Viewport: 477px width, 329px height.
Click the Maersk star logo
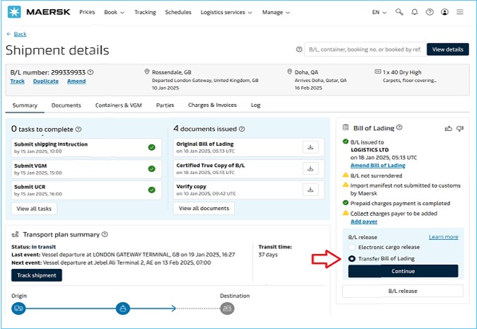tap(14, 12)
